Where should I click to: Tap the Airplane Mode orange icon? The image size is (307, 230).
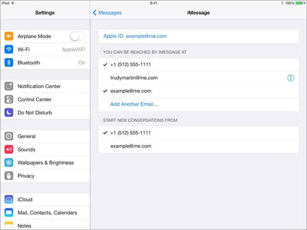[9, 36]
